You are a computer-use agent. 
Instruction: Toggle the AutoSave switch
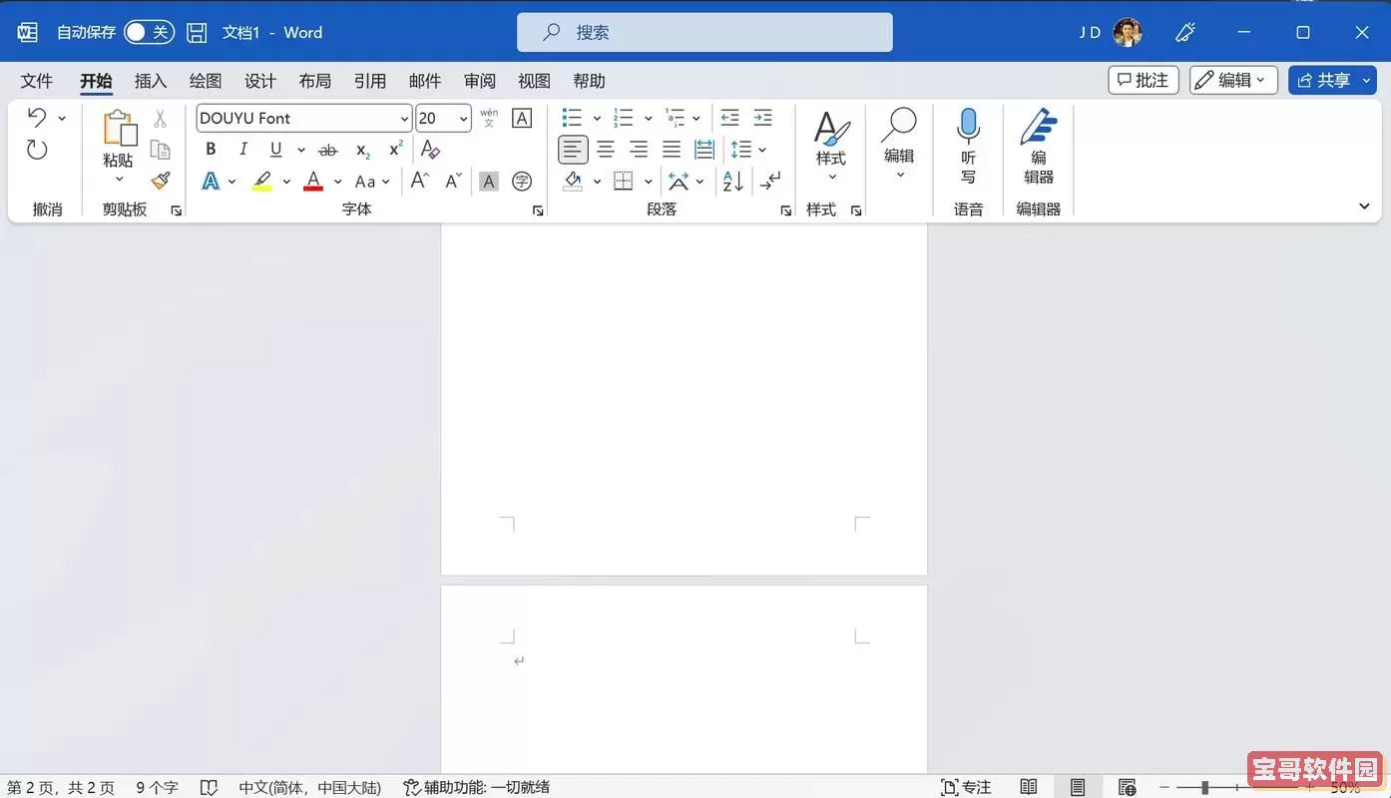click(x=149, y=32)
